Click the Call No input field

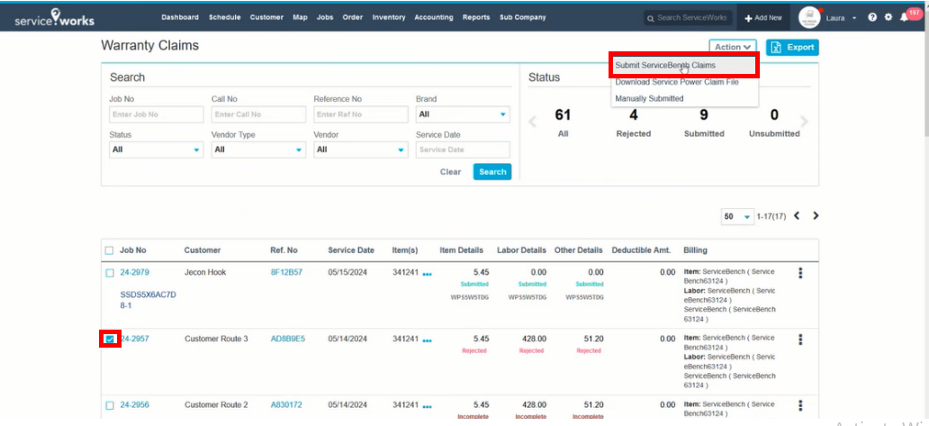[x=258, y=114]
